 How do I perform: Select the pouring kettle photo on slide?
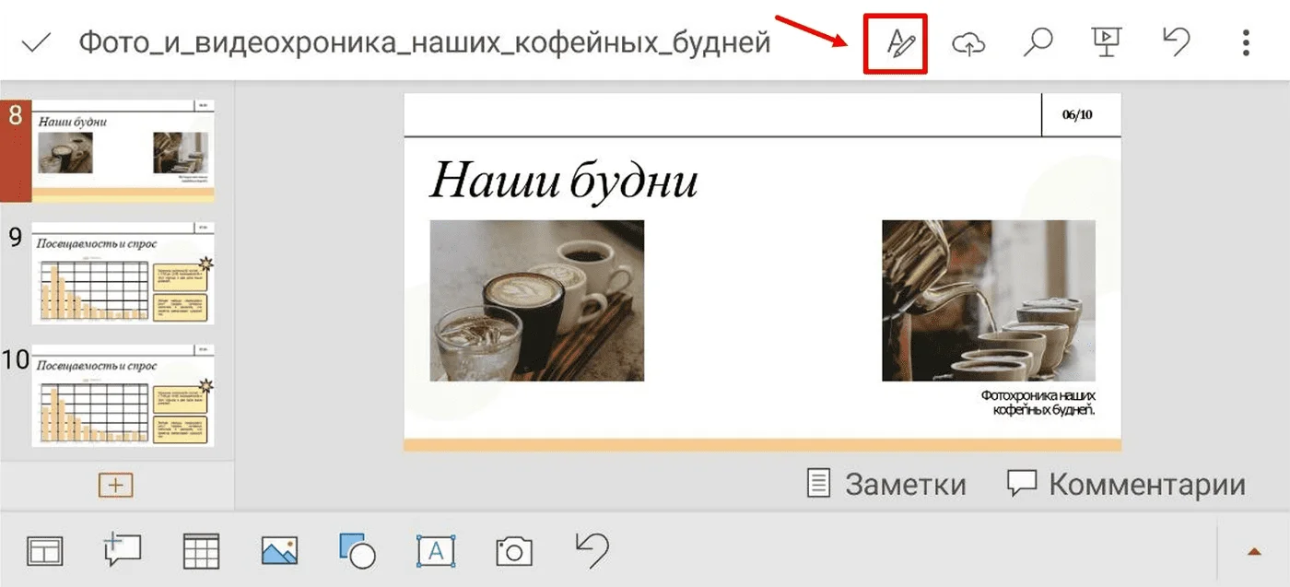pyautogui.click(x=989, y=300)
